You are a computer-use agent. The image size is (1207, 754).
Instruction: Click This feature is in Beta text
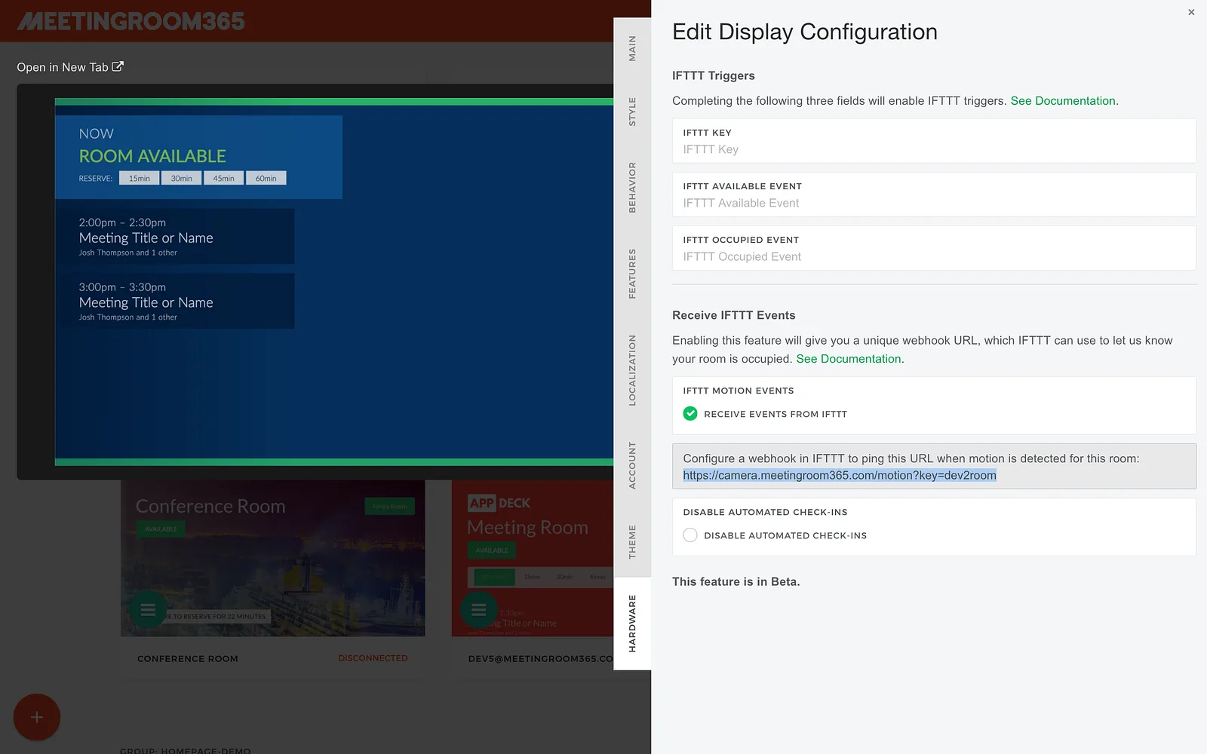(x=736, y=581)
